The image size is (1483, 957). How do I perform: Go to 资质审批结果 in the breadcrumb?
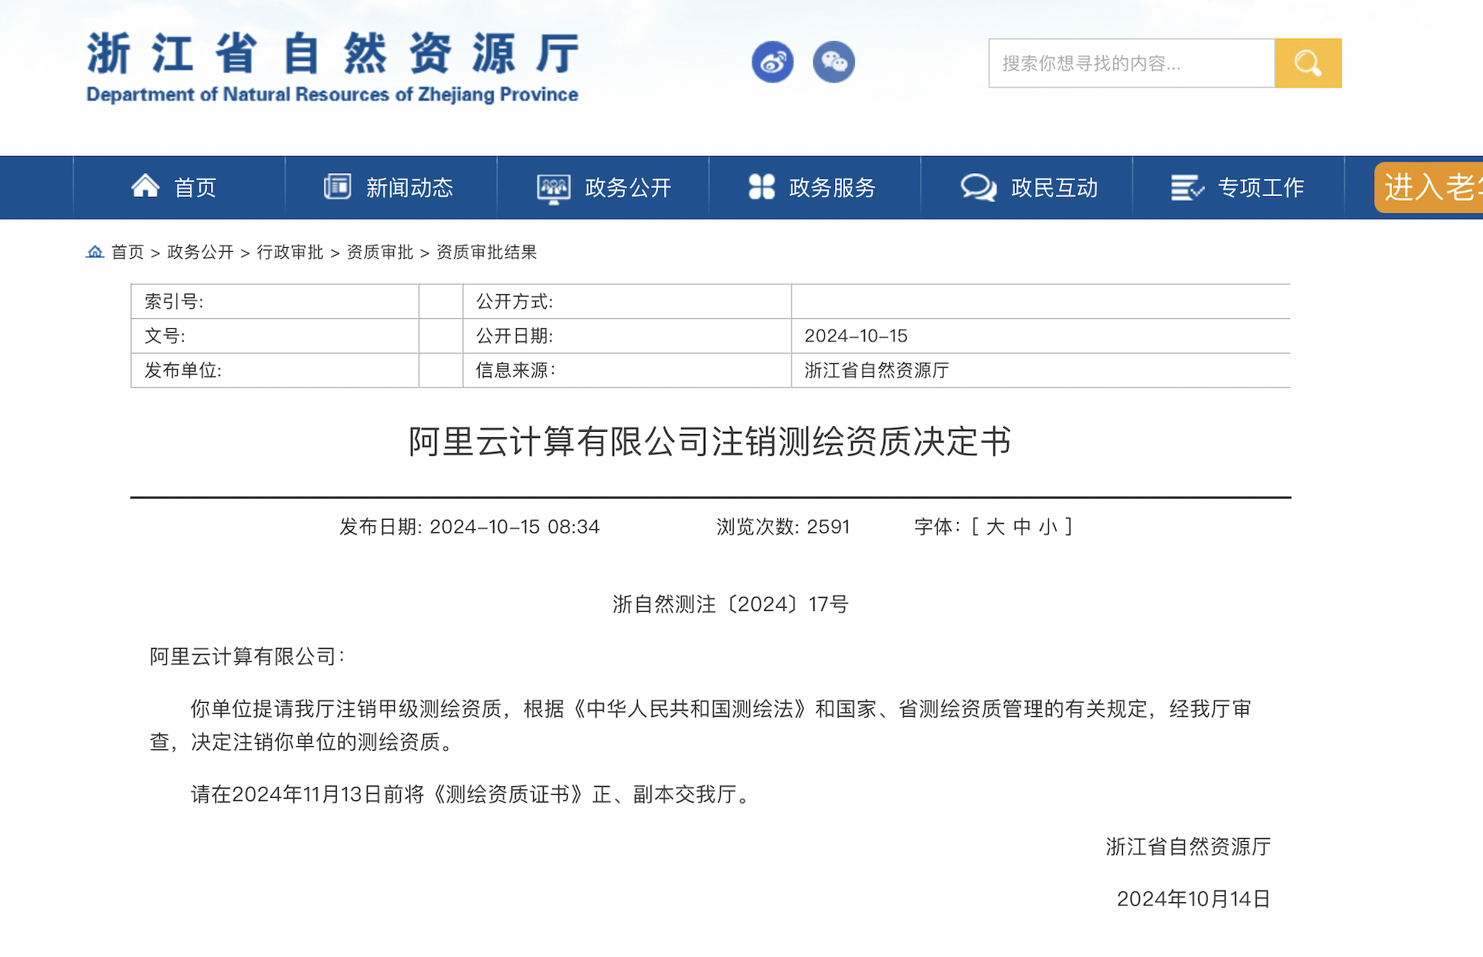click(x=487, y=252)
